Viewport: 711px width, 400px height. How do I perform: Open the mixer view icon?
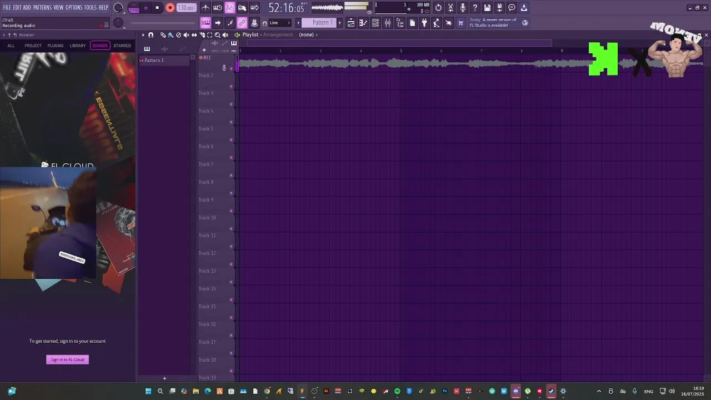coord(388,23)
